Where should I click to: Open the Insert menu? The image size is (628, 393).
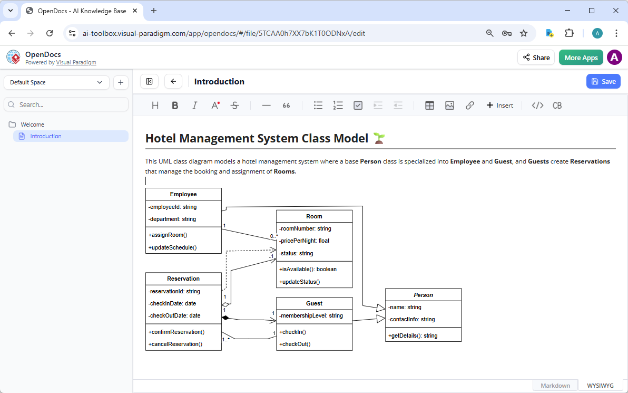point(499,105)
